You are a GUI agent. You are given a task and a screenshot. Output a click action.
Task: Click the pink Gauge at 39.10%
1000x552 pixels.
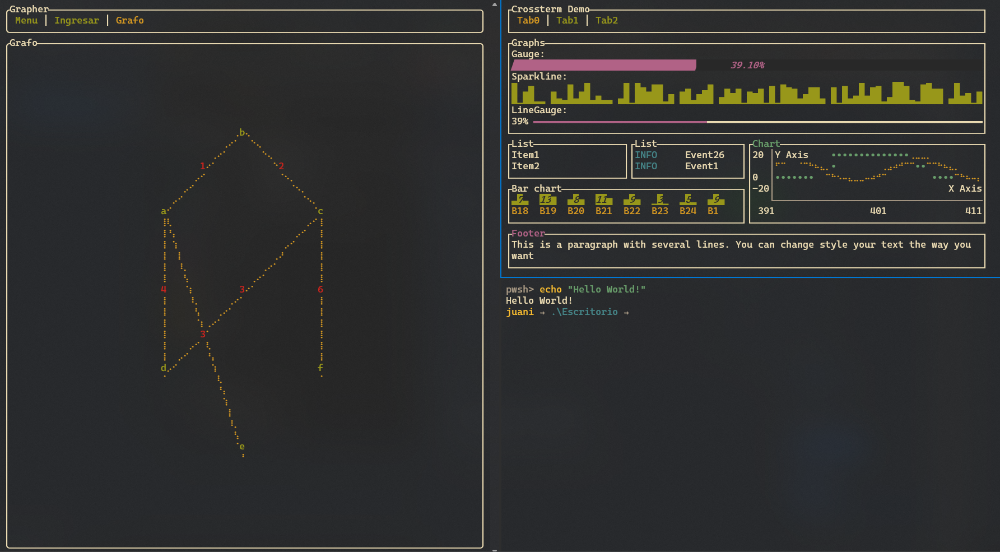coord(602,65)
